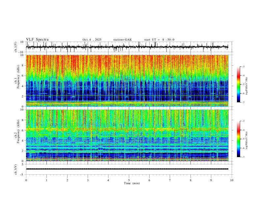The height and width of the screenshot is (202, 261).
Task: Click the "4" kHz tick on ch.2 frequency axis
Action: (23, 141)
